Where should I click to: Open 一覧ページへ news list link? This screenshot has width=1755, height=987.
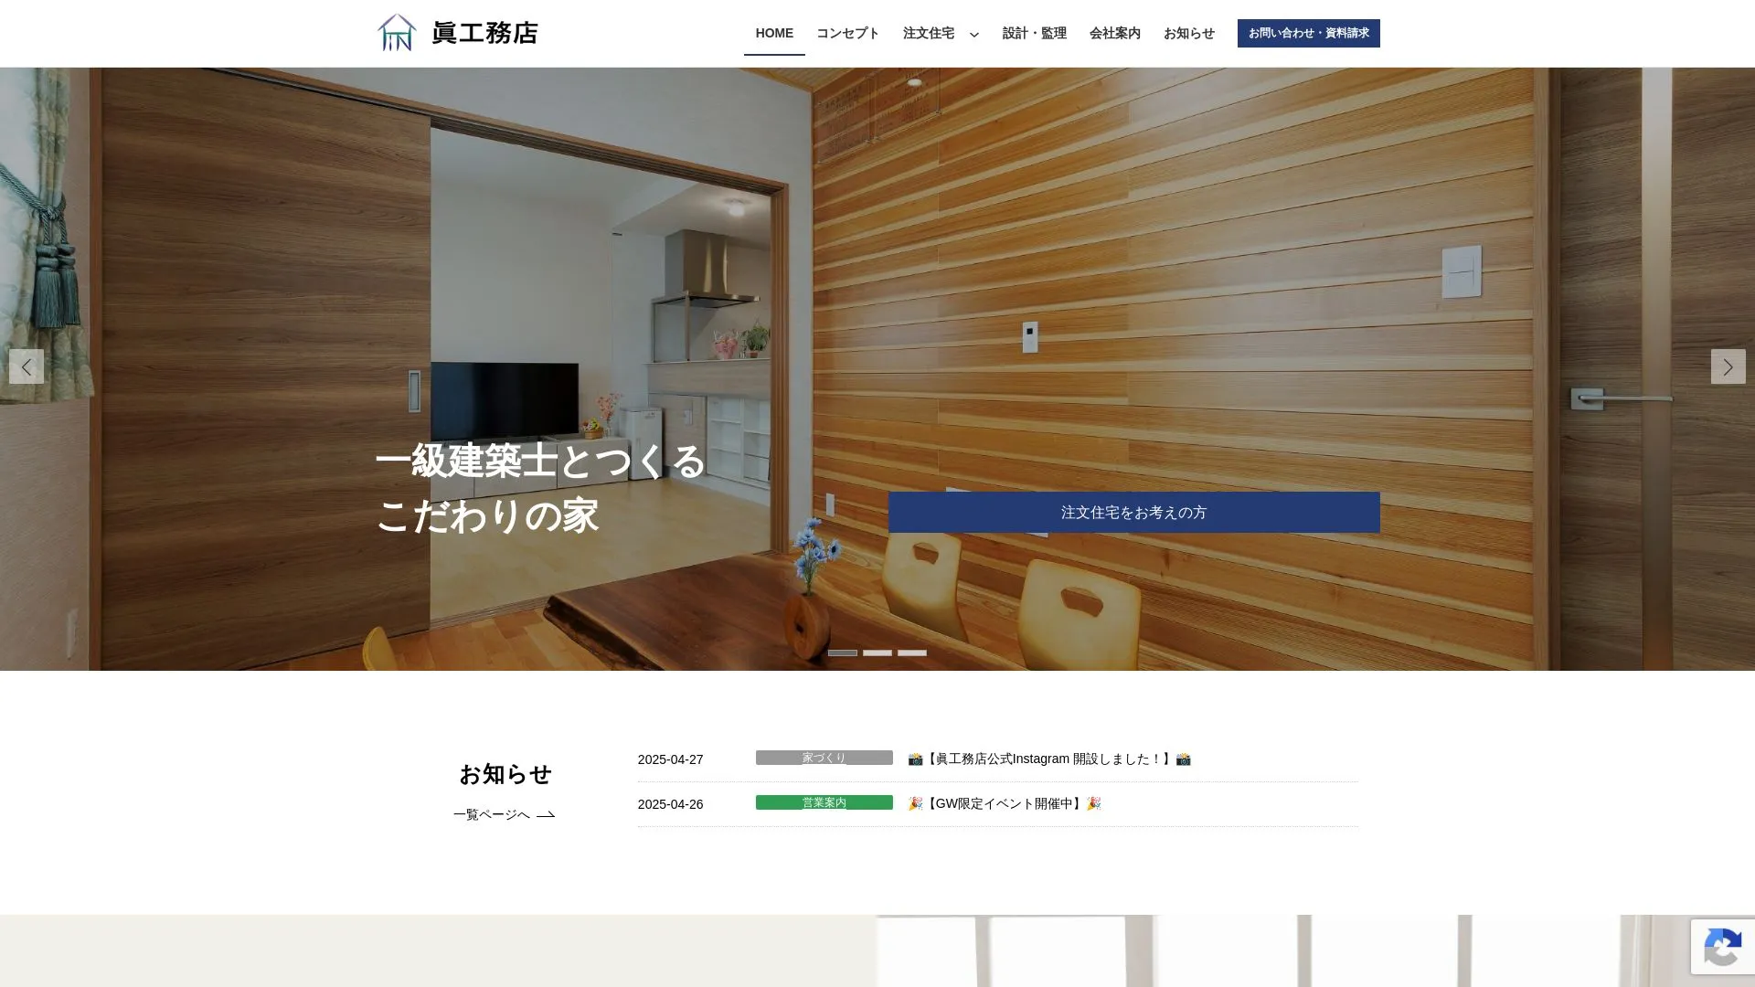click(x=504, y=814)
